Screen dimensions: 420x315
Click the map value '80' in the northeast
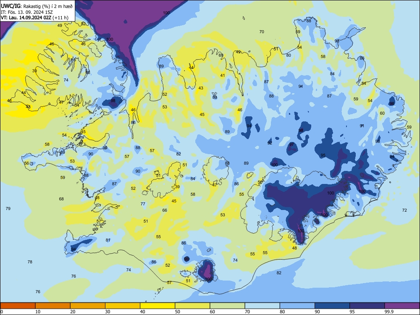click(x=289, y=55)
